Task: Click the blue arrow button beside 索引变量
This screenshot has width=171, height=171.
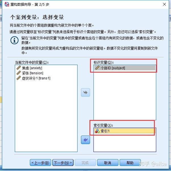Action: pos(85,140)
